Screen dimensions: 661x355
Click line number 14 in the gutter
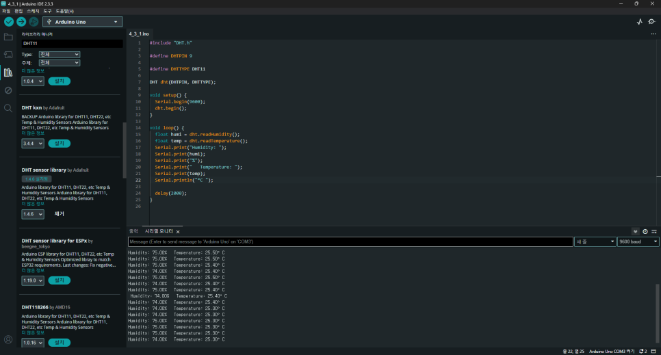(138, 128)
